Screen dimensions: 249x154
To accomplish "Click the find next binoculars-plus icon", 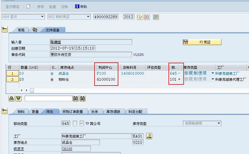I will click(x=83, y=98).
